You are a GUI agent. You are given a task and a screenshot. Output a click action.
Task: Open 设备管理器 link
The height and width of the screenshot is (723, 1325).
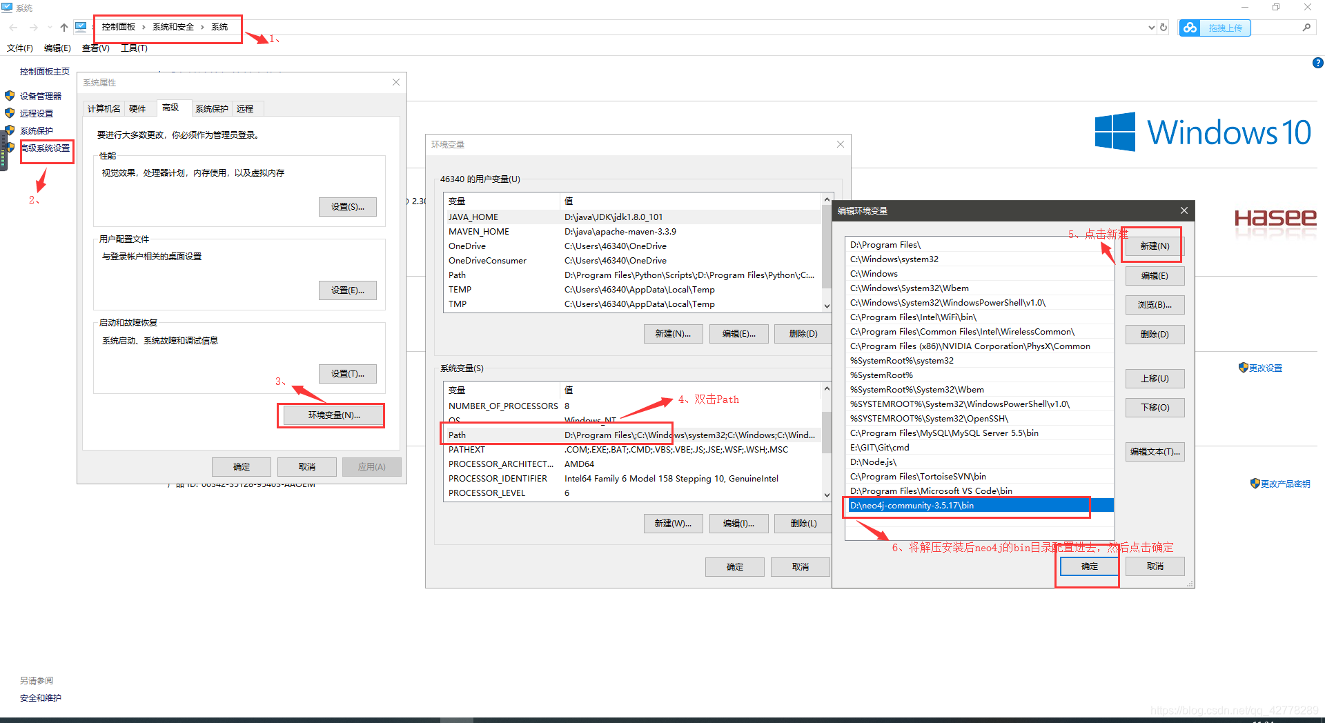tap(41, 96)
